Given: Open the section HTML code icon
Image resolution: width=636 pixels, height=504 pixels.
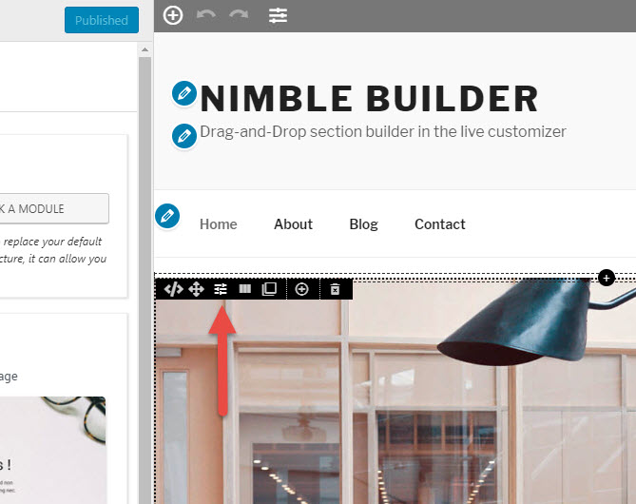Looking at the screenshot, I should coord(173,289).
